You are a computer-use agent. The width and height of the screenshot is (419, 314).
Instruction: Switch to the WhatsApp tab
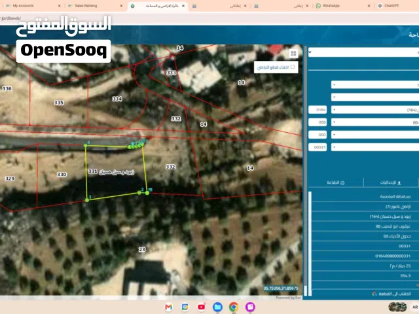click(343, 6)
